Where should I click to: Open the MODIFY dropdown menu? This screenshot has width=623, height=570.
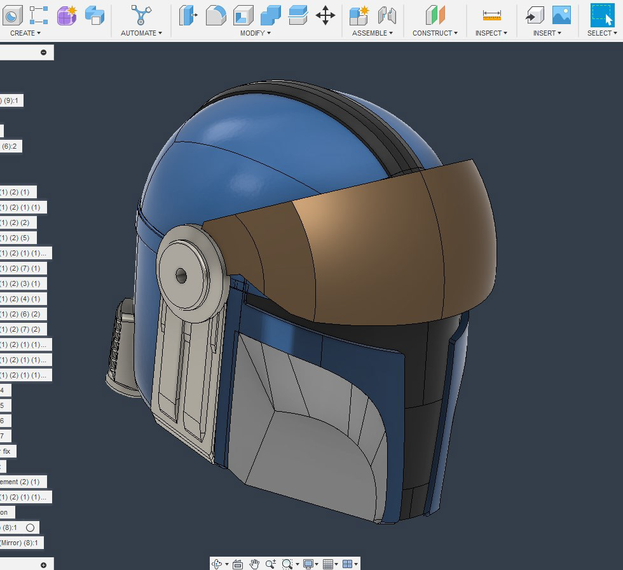click(x=256, y=33)
